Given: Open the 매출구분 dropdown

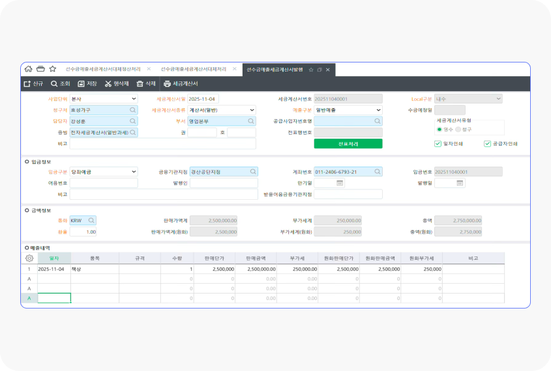Looking at the screenshot, I should (x=378, y=110).
